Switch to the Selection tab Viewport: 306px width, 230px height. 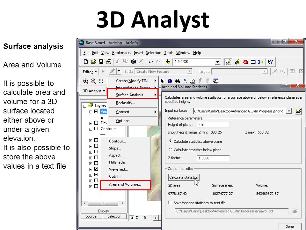[x=114, y=216]
